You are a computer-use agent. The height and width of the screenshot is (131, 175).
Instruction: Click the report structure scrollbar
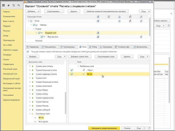[x=150, y=27]
